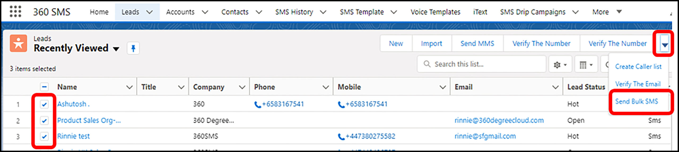
Task: Open the Contacts tab
Action: 235,12
